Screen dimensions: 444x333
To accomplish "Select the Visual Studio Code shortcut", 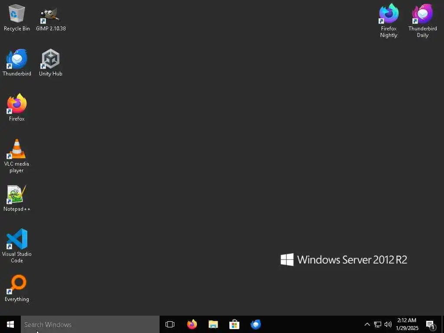I will pos(17,246).
